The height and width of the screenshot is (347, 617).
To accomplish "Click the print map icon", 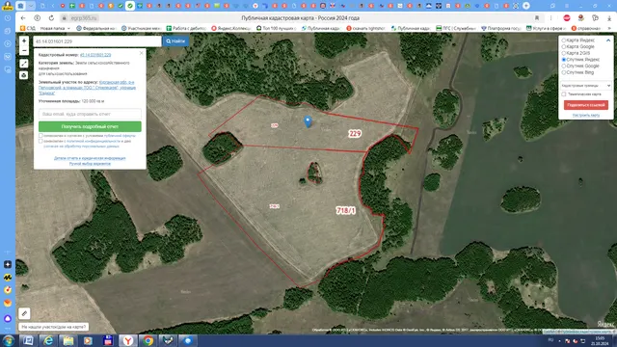I will coord(24,75).
